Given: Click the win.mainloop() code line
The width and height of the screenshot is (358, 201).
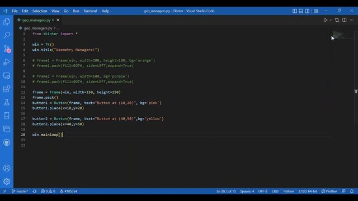Looking at the screenshot, I should point(47,135).
